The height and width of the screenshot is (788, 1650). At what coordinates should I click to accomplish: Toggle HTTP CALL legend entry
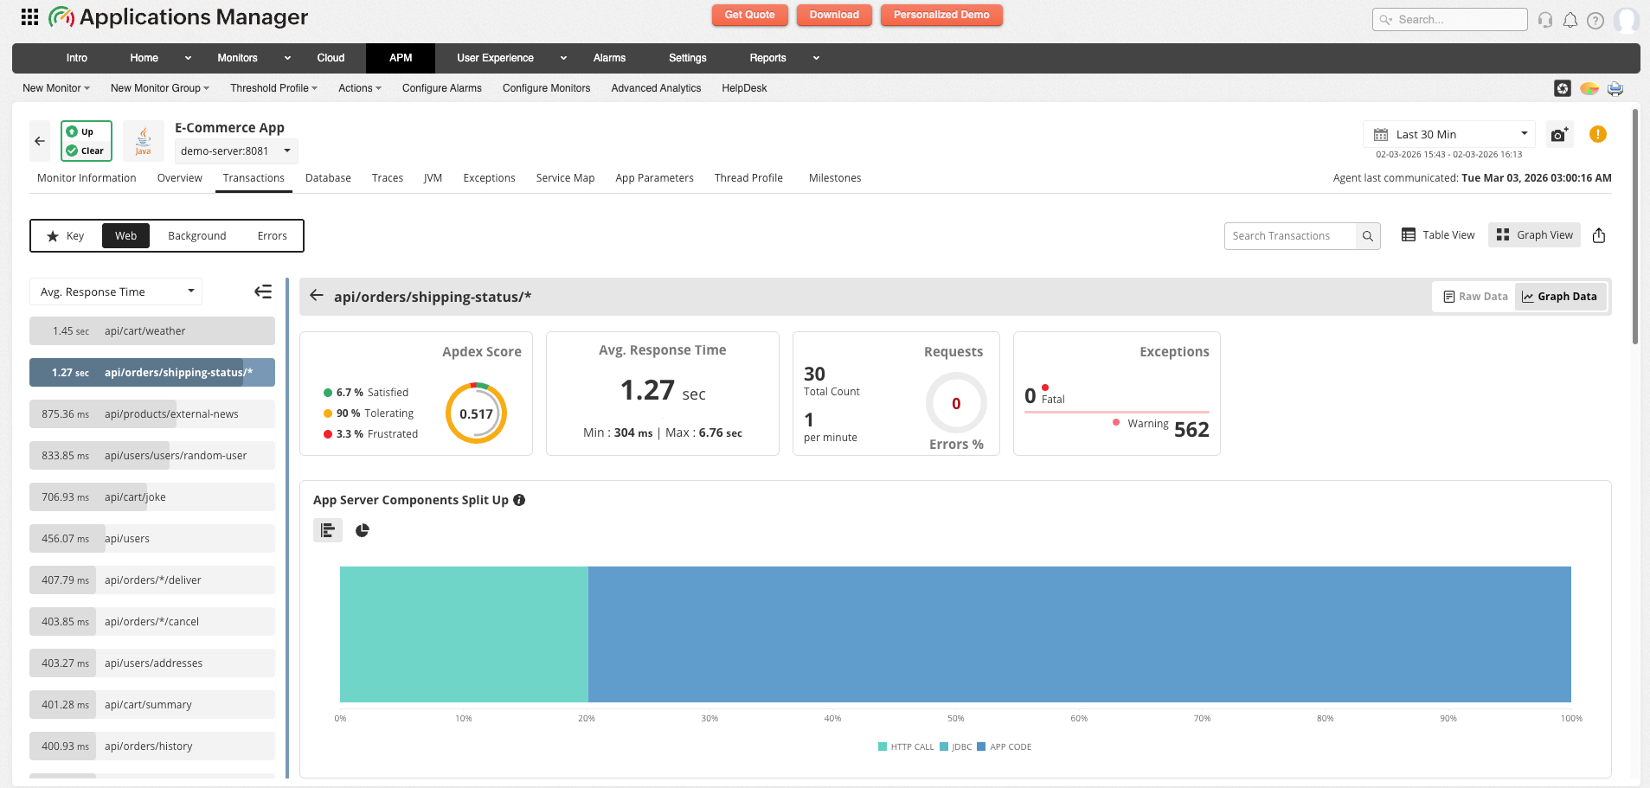(x=906, y=746)
